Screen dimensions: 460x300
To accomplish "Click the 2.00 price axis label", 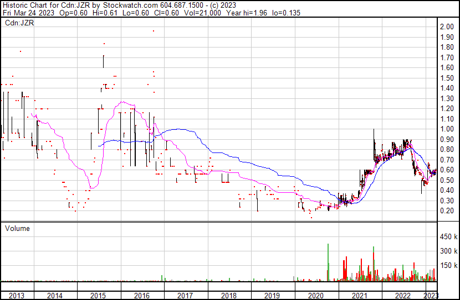I will (446, 27).
